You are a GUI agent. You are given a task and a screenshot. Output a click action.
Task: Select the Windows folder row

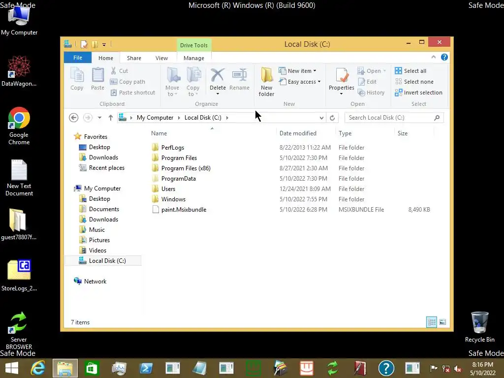(173, 199)
